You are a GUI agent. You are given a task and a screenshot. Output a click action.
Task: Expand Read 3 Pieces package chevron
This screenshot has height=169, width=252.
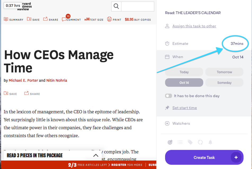point(96,155)
